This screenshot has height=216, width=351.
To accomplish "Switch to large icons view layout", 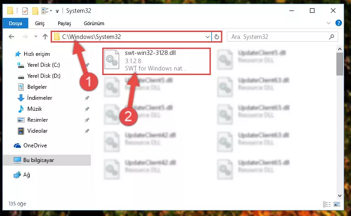I will [337, 204].
